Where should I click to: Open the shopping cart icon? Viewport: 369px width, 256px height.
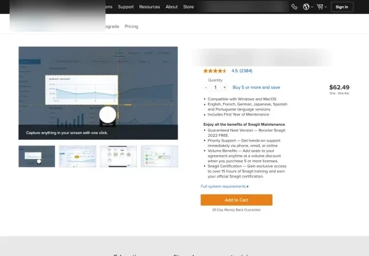pyautogui.click(x=320, y=7)
